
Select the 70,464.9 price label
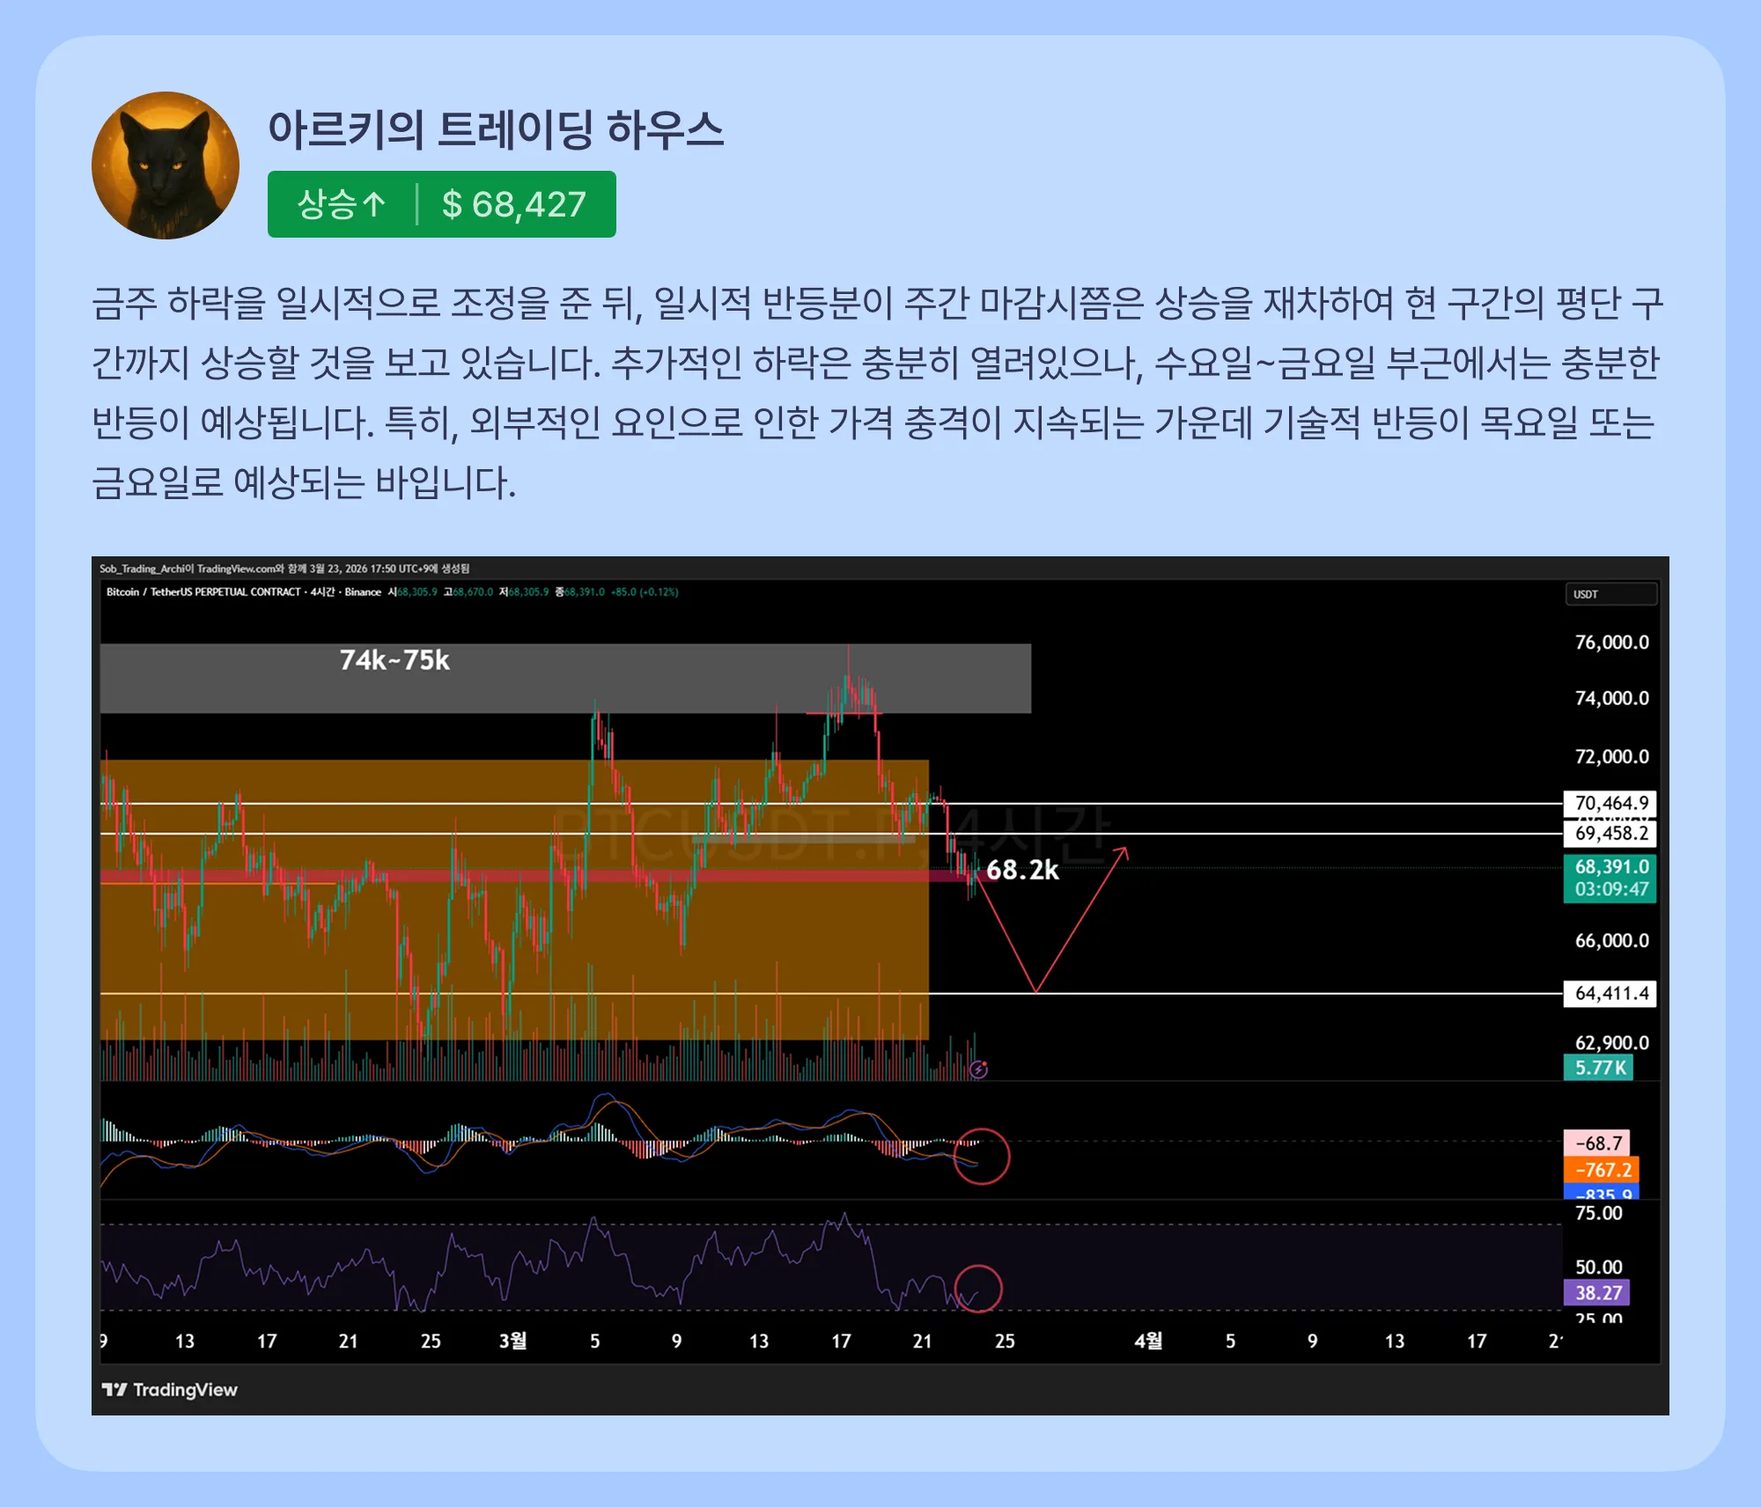[1610, 803]
